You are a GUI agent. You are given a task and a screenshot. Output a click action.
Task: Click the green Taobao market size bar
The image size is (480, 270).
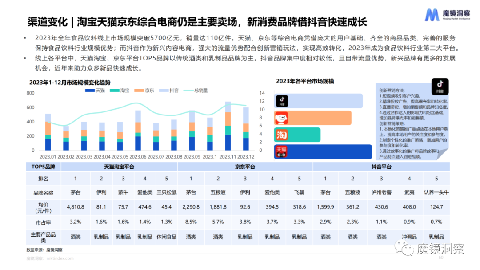pyautogui.click(x=297, y=135)
